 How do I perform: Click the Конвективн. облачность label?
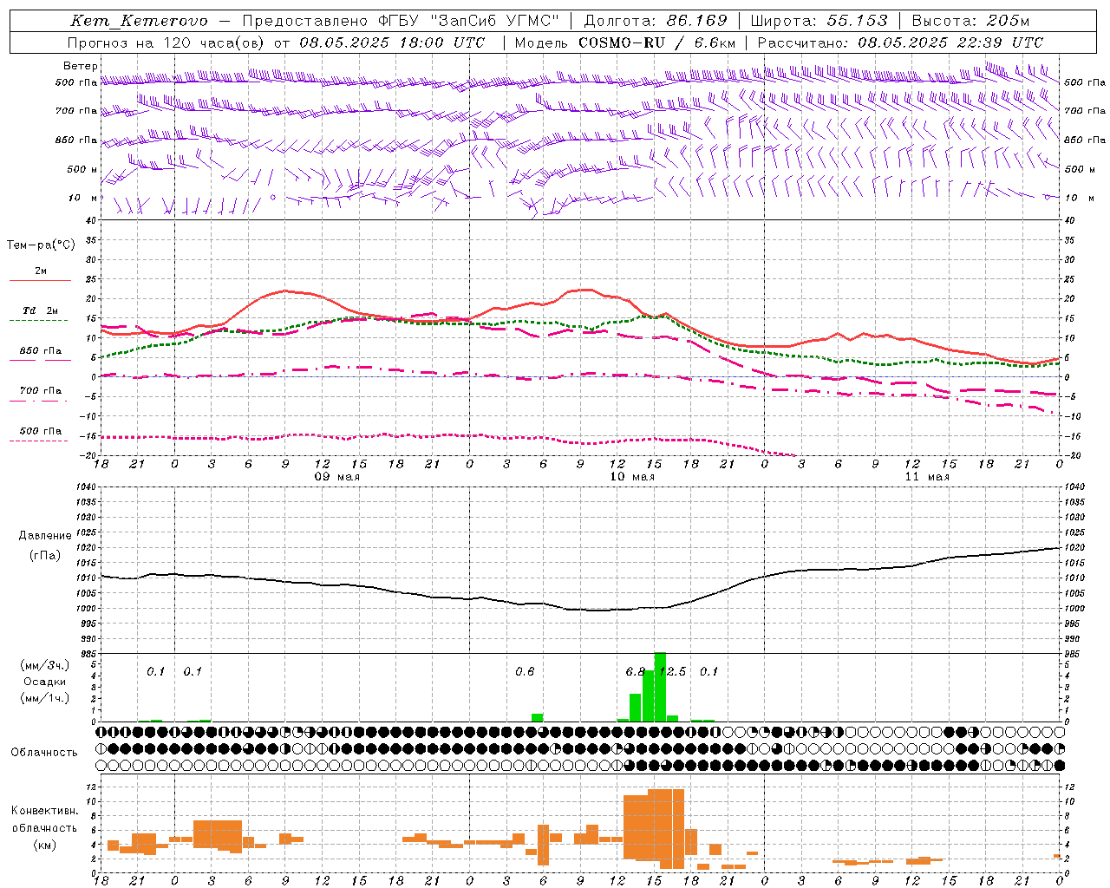[45, 819]
